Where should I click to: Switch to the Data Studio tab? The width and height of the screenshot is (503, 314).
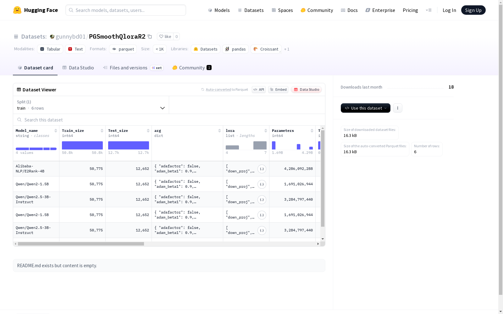(x=78, y=68)
